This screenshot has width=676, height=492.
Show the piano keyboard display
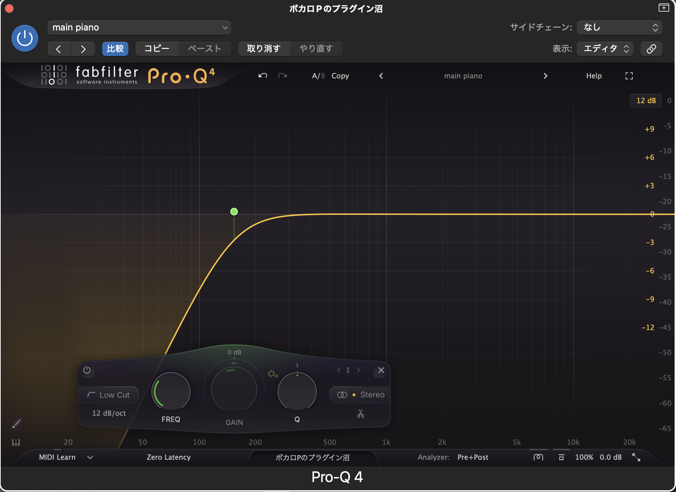[16, 442]
